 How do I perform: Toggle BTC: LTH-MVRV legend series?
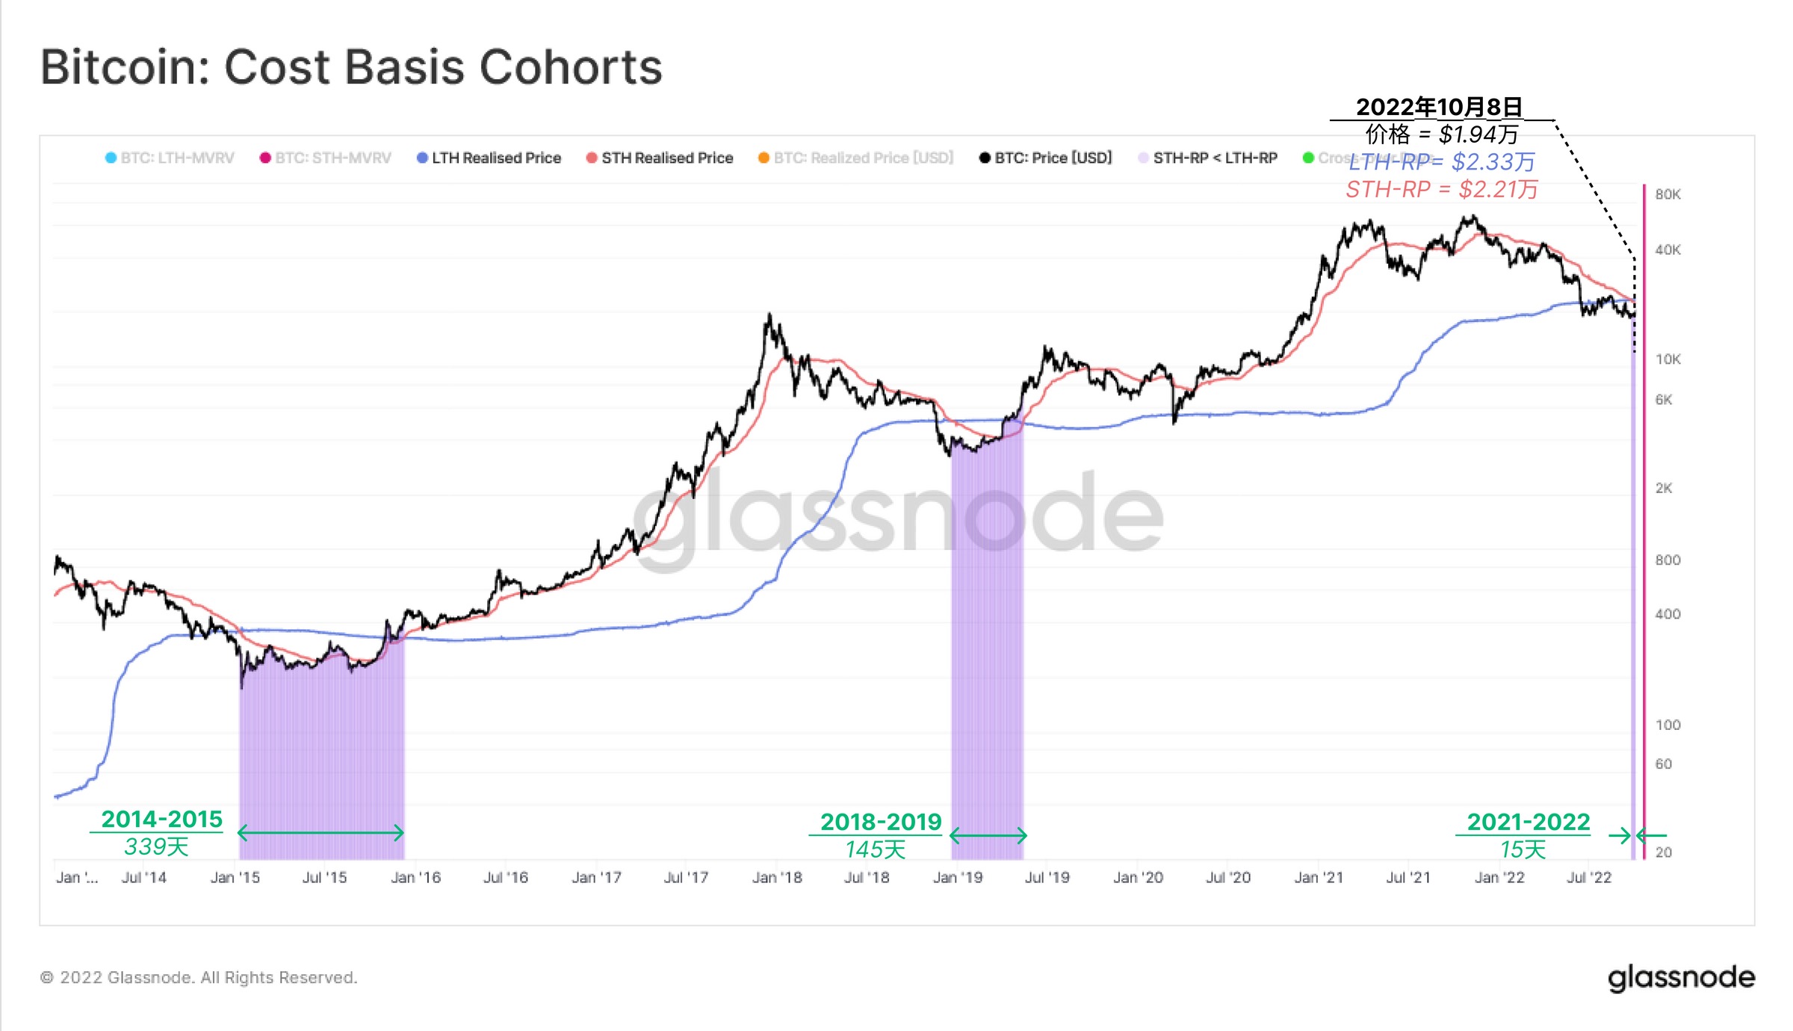coord(170,158)
